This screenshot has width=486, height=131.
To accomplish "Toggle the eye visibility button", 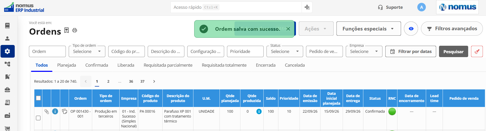I will coord(411,28).
